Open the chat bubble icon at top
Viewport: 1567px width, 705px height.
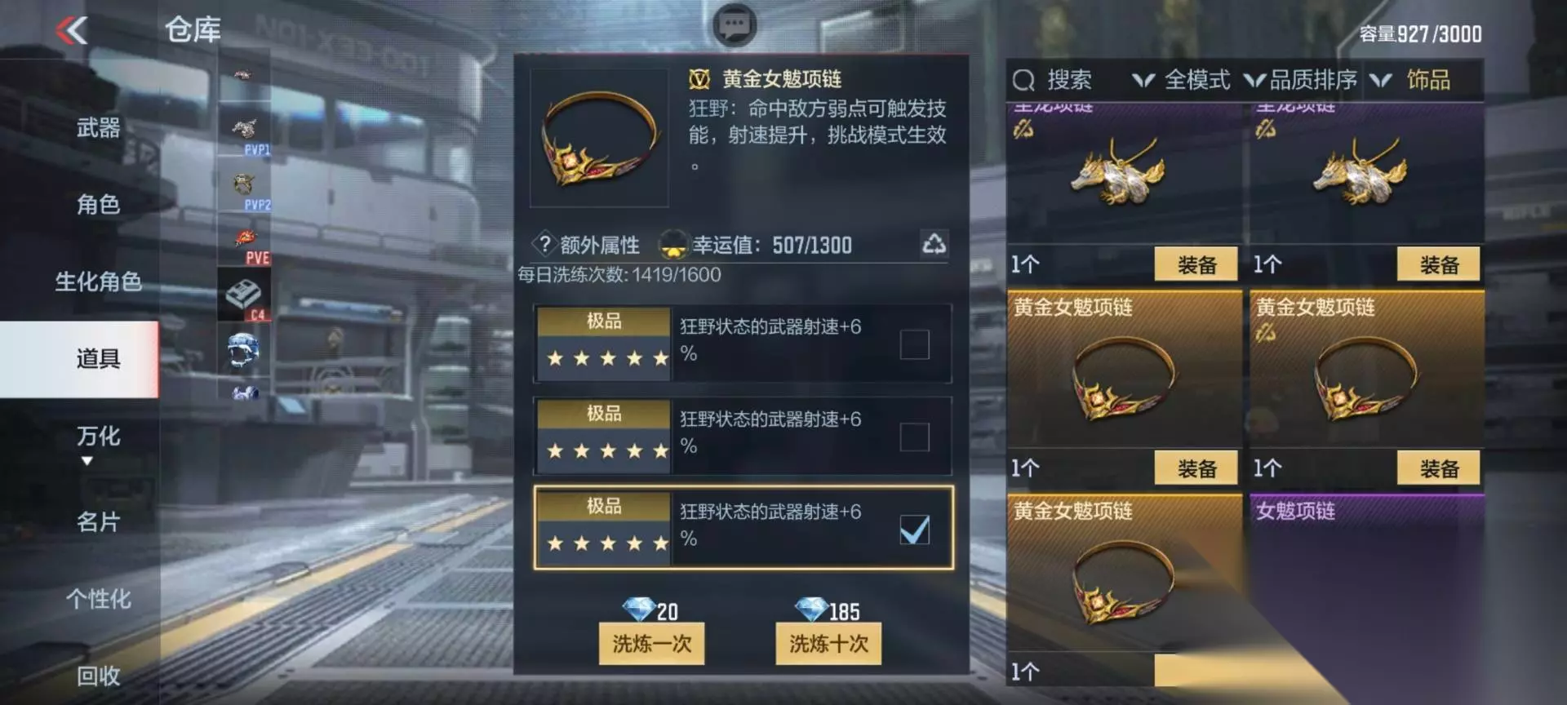(735, 24)
